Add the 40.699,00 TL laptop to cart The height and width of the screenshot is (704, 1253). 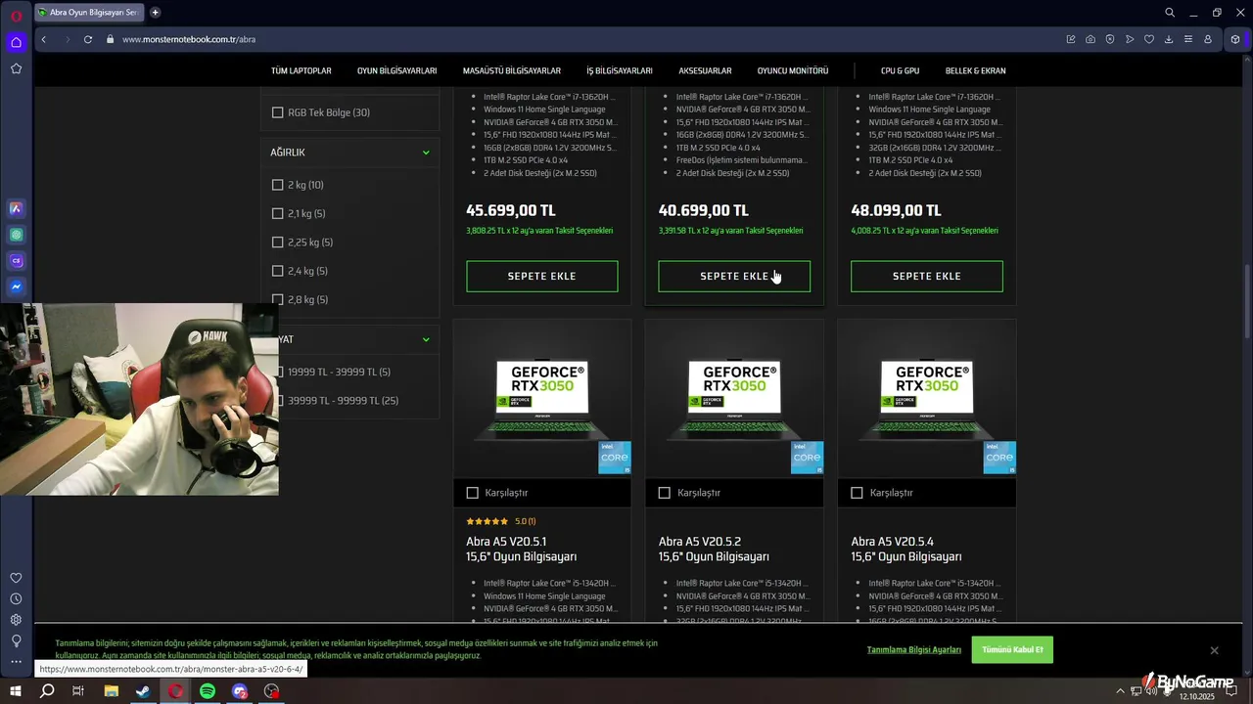click(x=734, y=276)
